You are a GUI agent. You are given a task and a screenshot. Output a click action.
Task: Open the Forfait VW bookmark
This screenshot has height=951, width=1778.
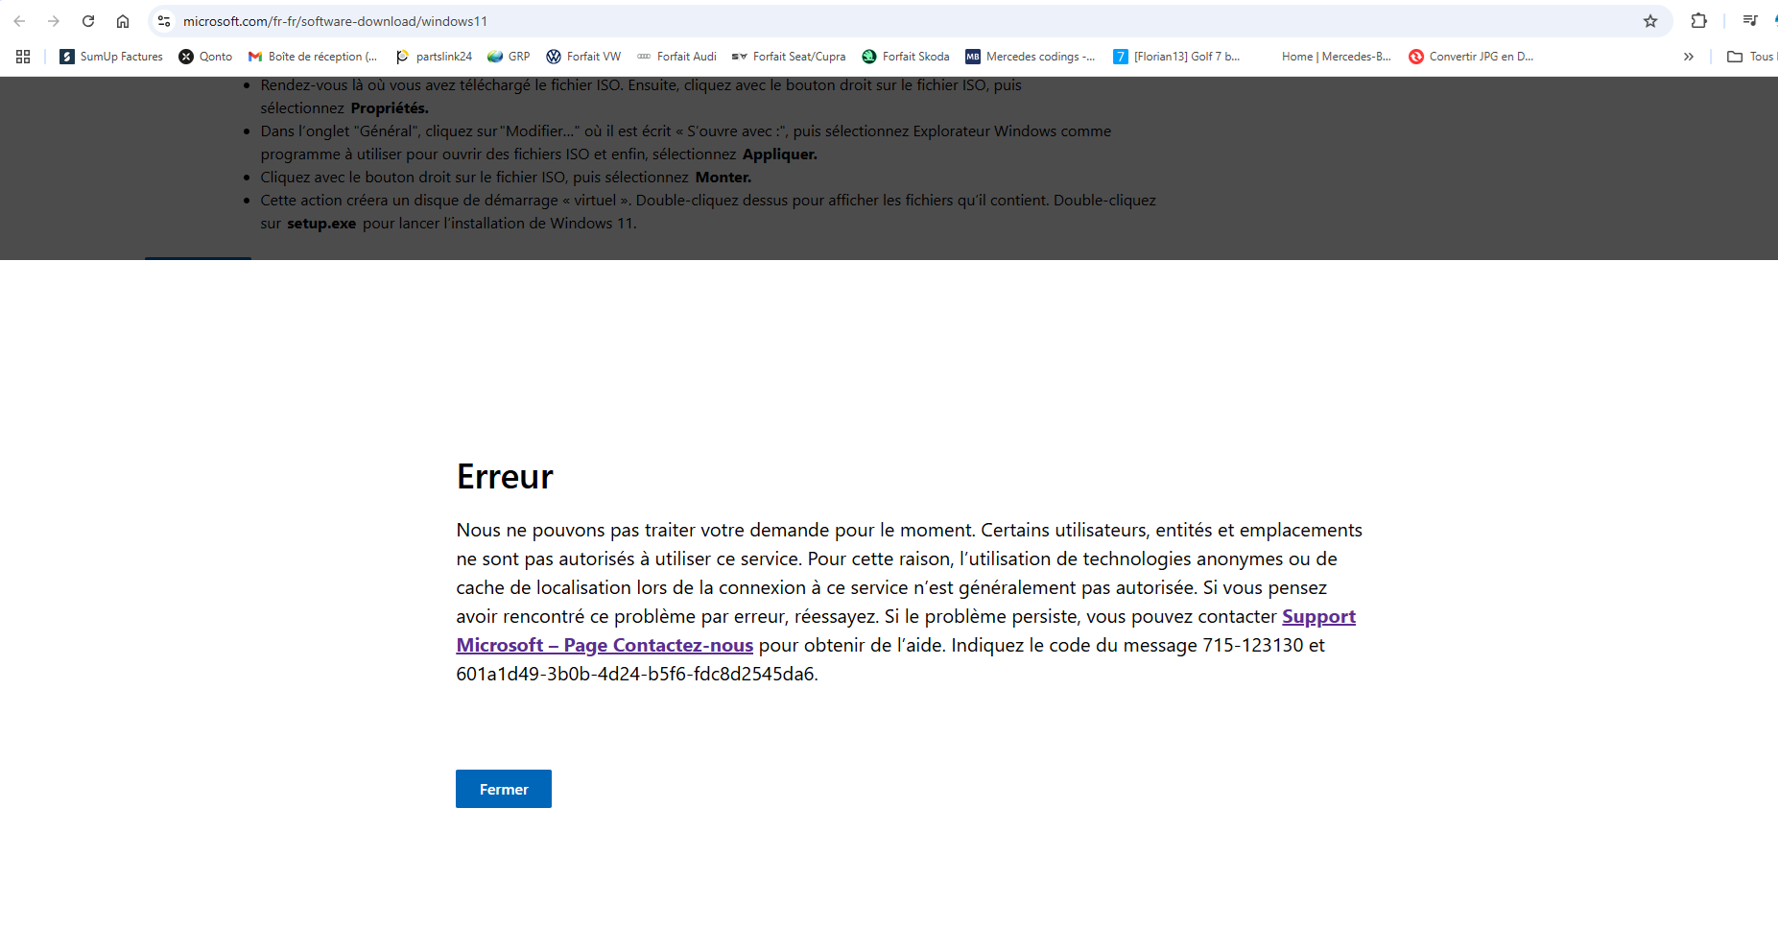tap(583, 57)
